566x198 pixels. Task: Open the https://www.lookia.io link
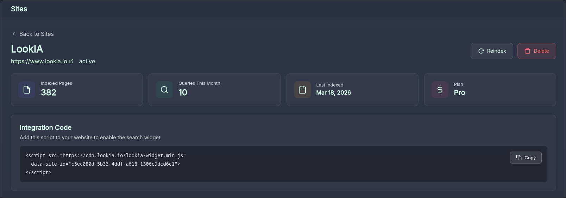[x=39, y=61]
